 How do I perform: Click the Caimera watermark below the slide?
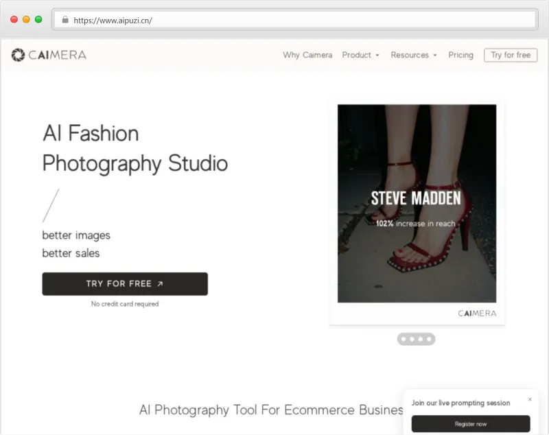click(x=477, y=314)
